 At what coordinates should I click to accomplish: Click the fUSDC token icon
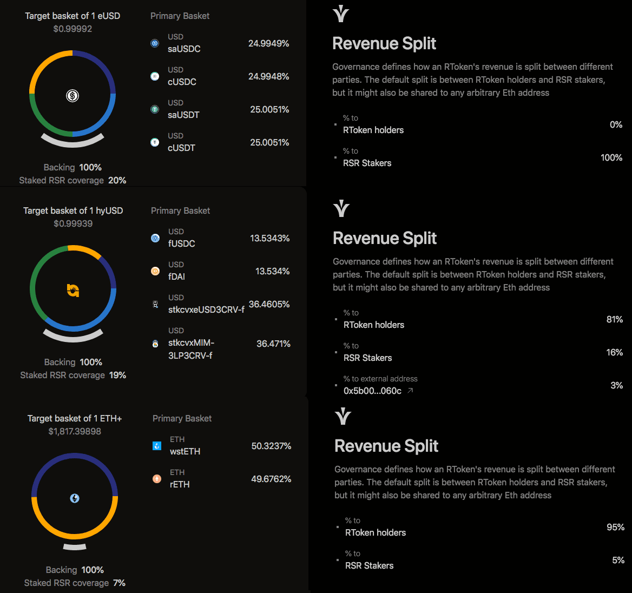coord(155,238)
